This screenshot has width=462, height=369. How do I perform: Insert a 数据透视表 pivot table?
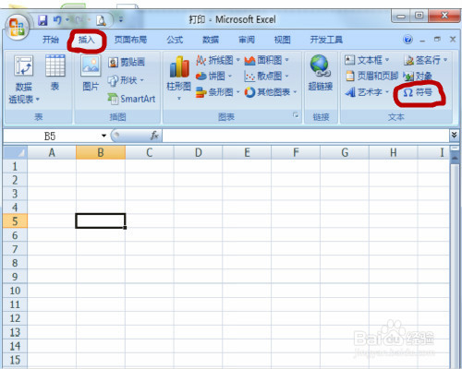pyautogui.click(x=24, y=79)
